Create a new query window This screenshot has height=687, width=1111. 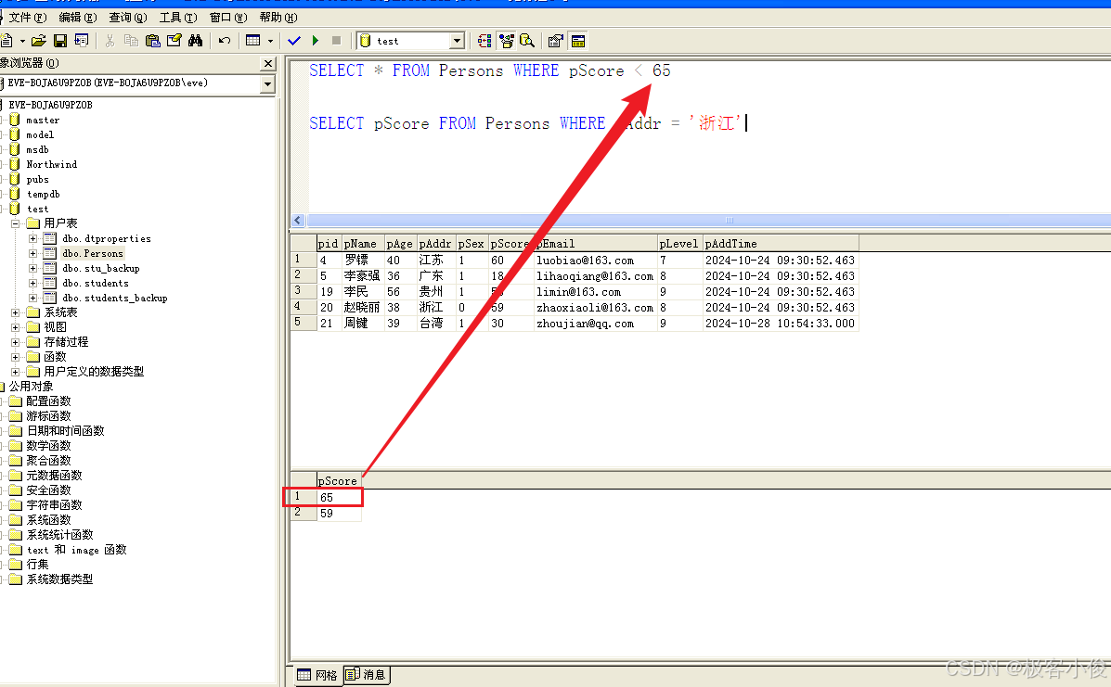6,41
